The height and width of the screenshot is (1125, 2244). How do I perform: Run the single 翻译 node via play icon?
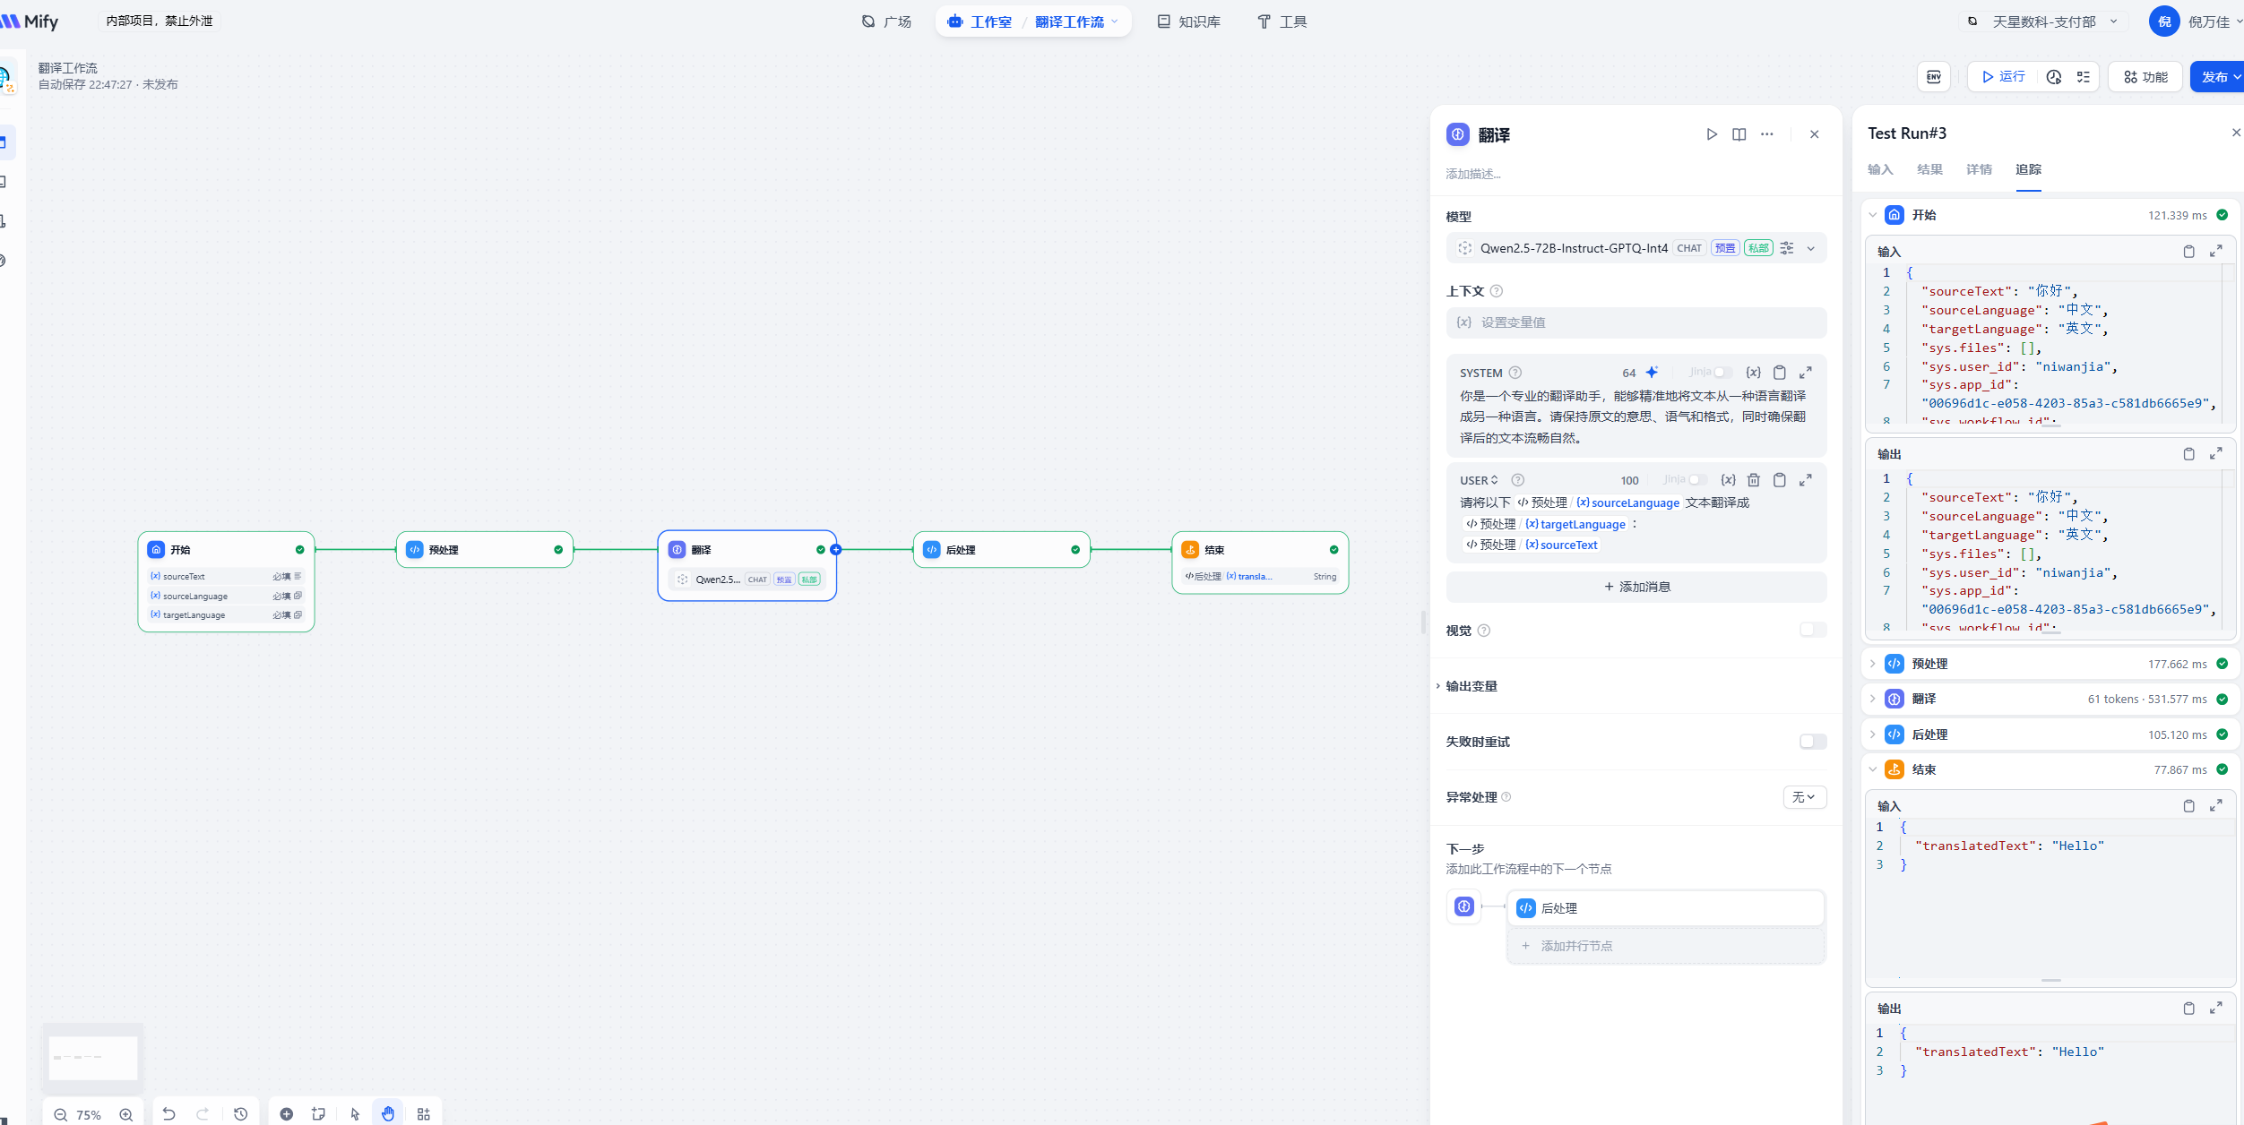[x=1712, y=134]
